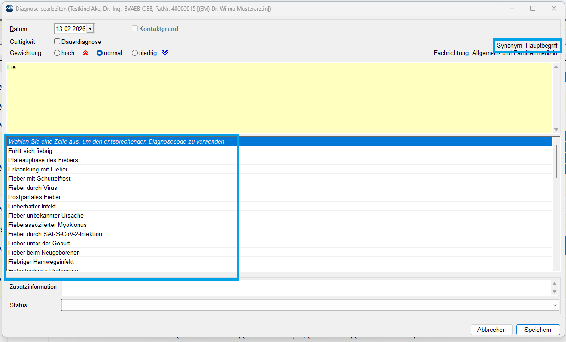This screenshot has height=342, width=566.
Task: Click the Abbrechen button
Action: point(491,330)
